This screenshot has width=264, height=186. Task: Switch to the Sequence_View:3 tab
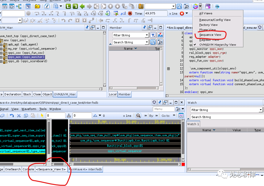(51, 169)
